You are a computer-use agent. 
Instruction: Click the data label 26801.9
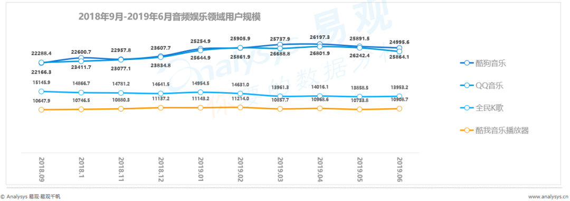pos(320,54)
